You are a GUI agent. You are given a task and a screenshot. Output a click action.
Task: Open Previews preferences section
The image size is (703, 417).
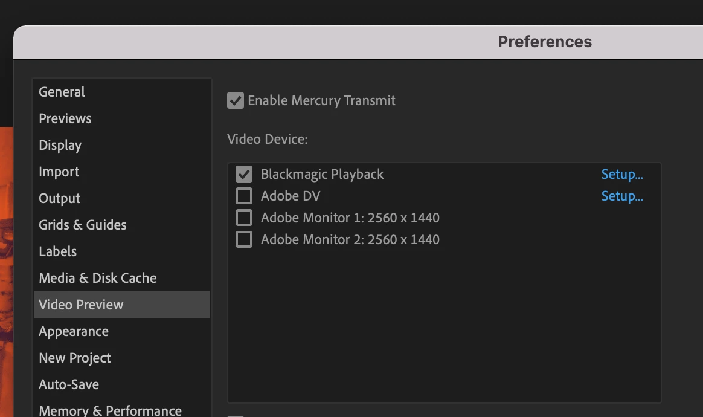pyautogui.click(x=65, y=118)
